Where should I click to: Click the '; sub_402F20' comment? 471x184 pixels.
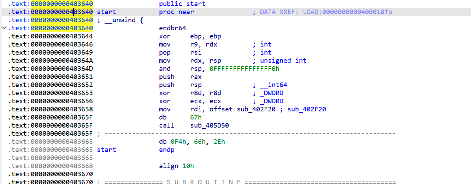[x=304, y=109]
